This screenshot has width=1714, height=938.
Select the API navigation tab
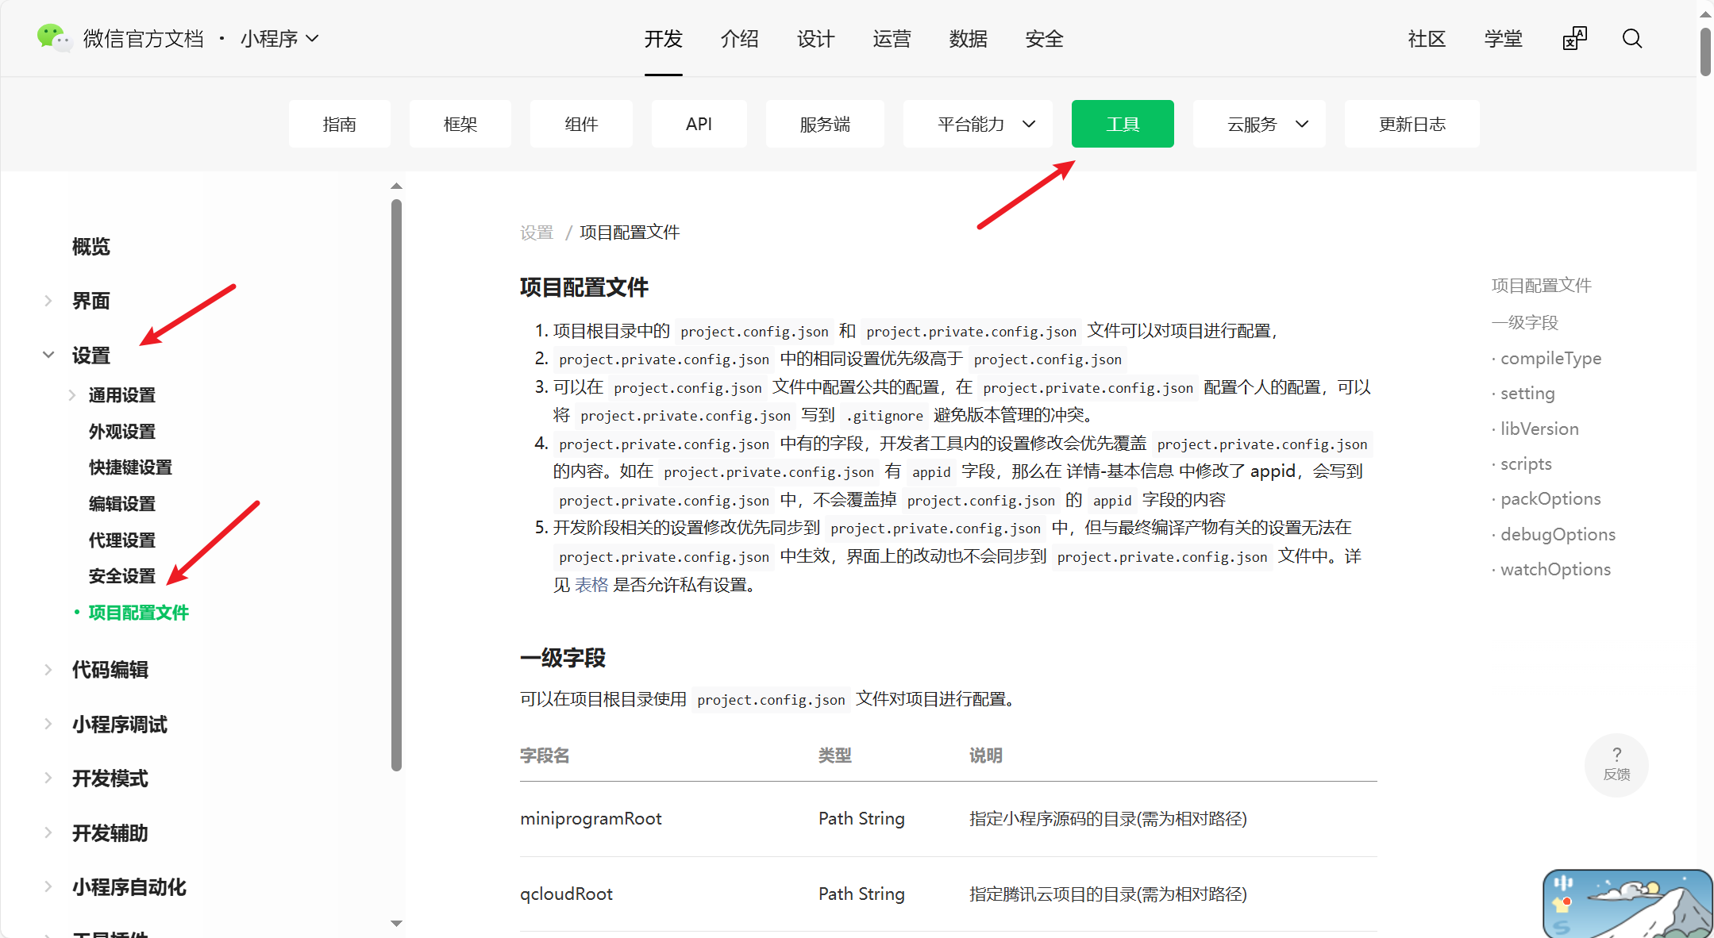(x=699, y=124)
